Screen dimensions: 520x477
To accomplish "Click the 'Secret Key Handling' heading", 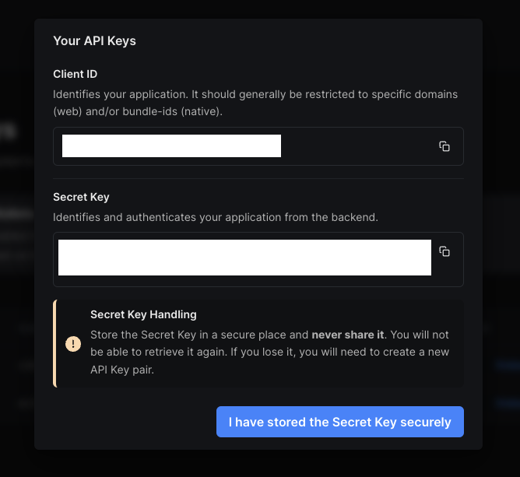I will [143, 314].
